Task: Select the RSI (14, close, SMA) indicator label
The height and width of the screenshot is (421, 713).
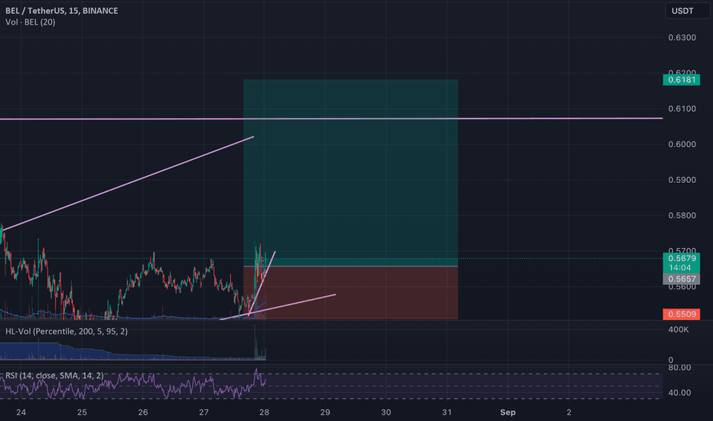Action: [x=54, y=376]
